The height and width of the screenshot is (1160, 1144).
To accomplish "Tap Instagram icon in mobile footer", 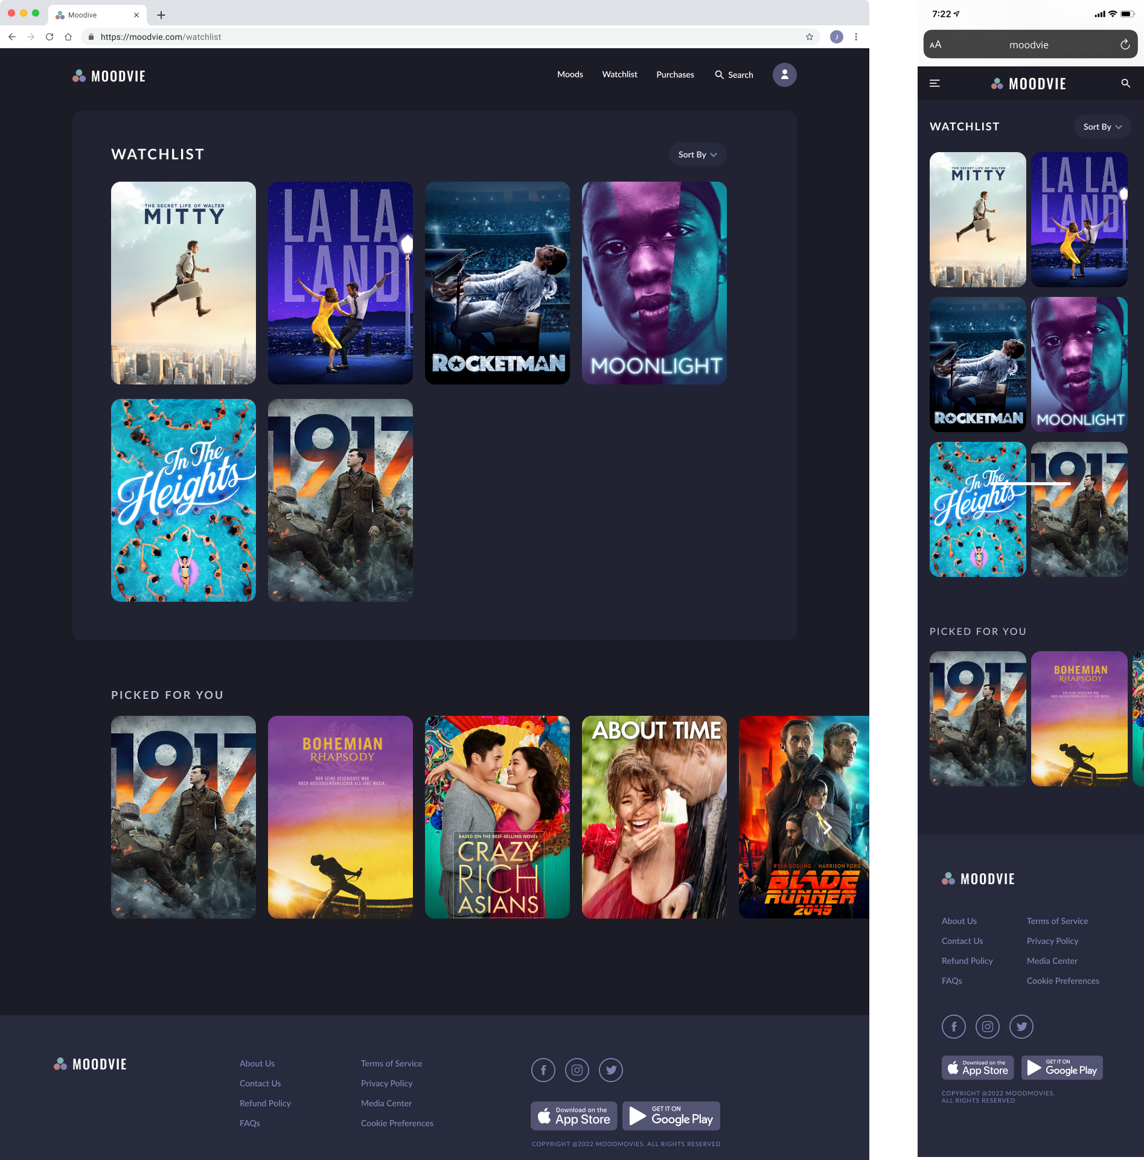I will (x=988, y=1027).
